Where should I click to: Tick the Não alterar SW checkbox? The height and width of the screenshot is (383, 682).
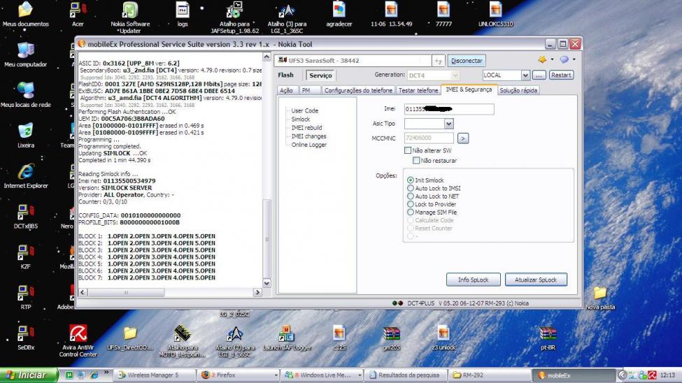[408, 150]
